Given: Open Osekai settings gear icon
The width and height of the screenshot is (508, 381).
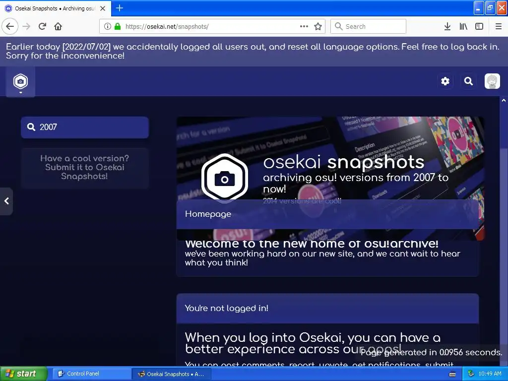Looking at the screenshot, I should pyautogui.click(x=445, y=81).
